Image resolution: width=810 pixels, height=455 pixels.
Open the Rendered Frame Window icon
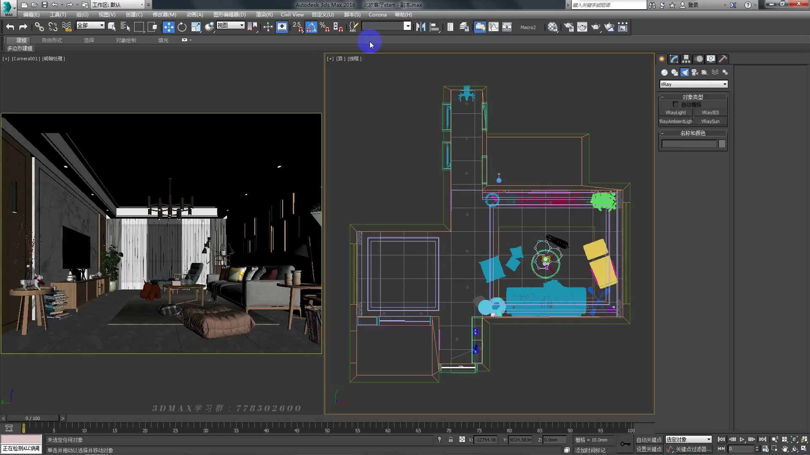click(582, 27)
